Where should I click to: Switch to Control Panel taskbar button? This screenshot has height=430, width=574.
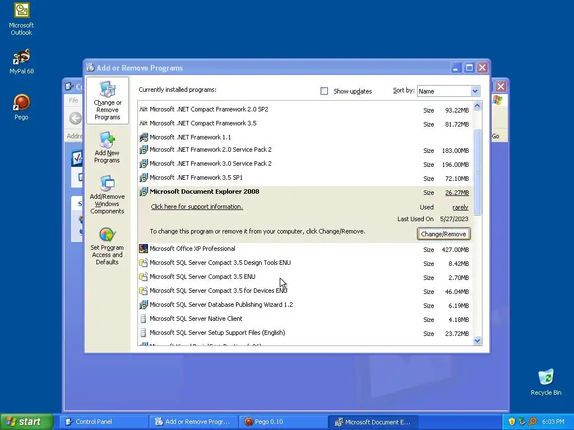pyautogui.click(x=104, y=422)
